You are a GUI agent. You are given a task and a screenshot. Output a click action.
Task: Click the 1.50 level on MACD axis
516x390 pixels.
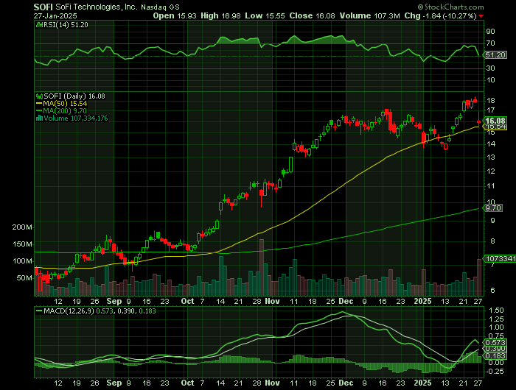tap(496, 311)
